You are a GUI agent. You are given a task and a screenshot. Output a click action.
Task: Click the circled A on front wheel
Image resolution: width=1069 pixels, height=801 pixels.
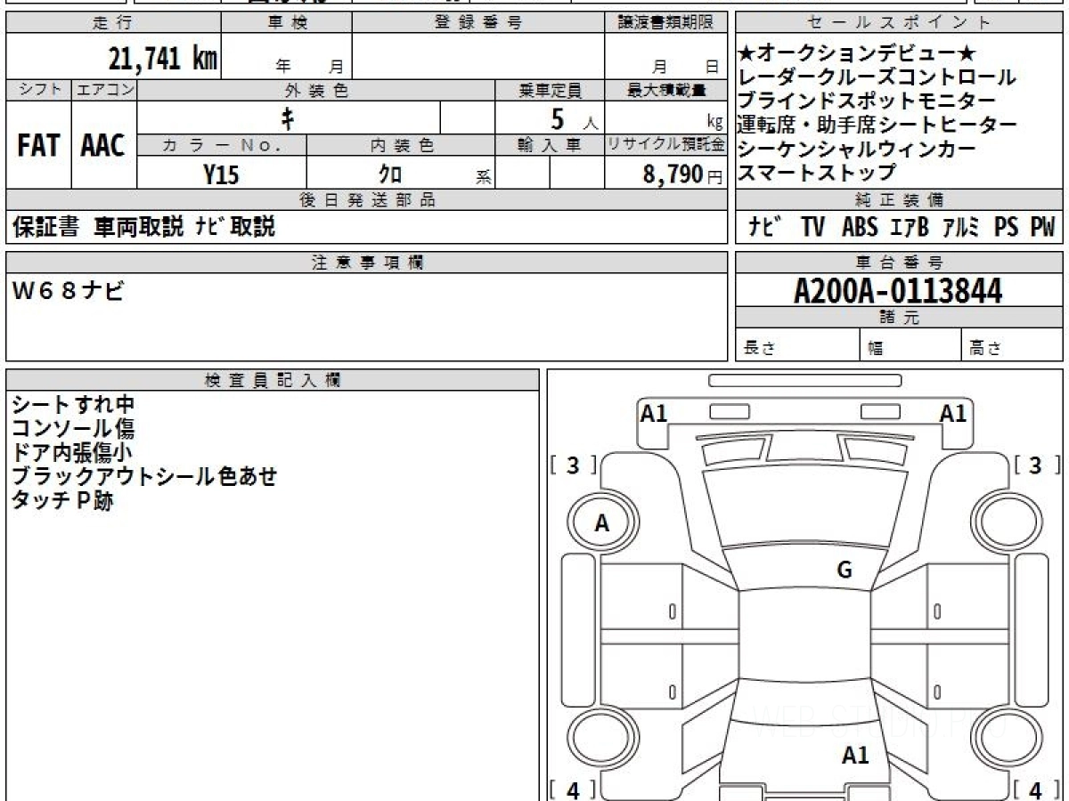pyautogui.click(x=602, y=524)
